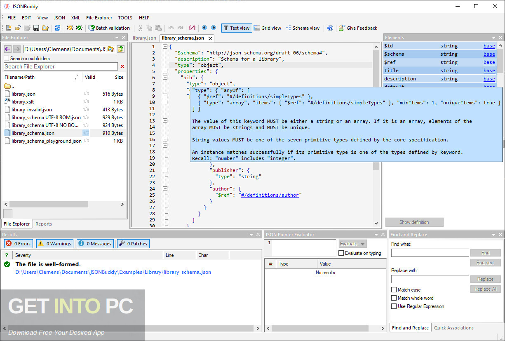Open JSON Pointer Evaluator panel dropdown arrow
This screenshot has width=505, height=341.
[x=376, y=235]
